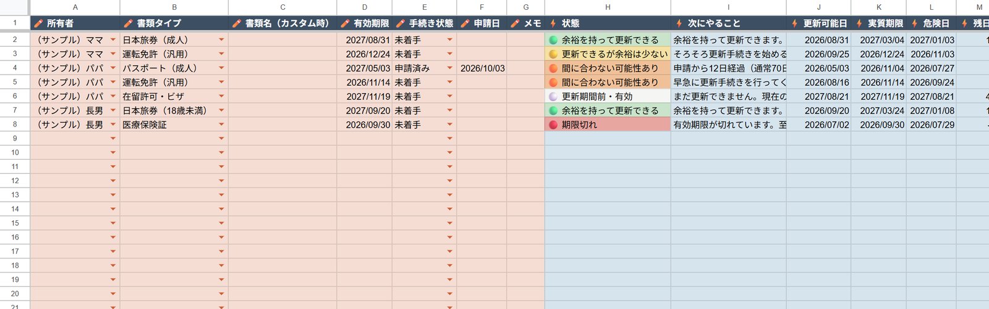Select row 18 number header
Image resolution: width=989 pixels, height=309 pixels.
15,265
